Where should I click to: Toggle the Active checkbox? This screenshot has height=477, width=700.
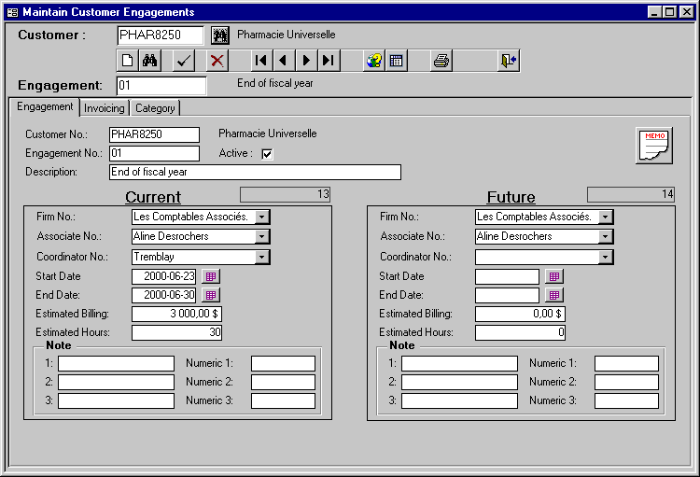tap(267, 154)
